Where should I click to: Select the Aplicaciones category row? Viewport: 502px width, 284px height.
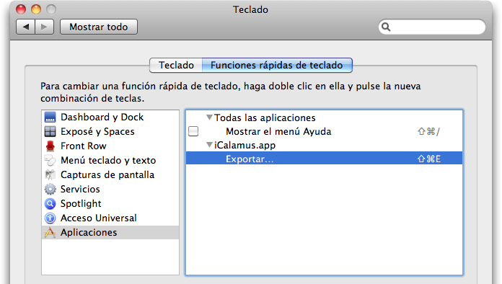pyautogui.click(x=110, y=232)
